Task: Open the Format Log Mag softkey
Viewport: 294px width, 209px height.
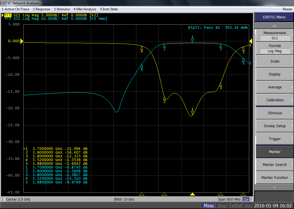Action: click(274, 48)
